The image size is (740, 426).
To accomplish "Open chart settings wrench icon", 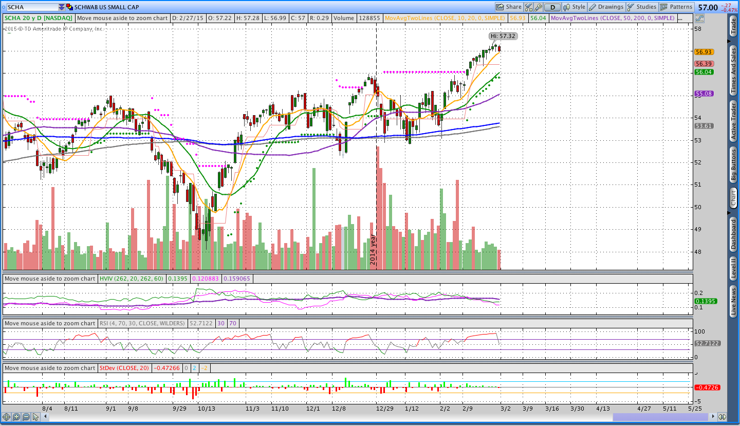I will 538,7.
